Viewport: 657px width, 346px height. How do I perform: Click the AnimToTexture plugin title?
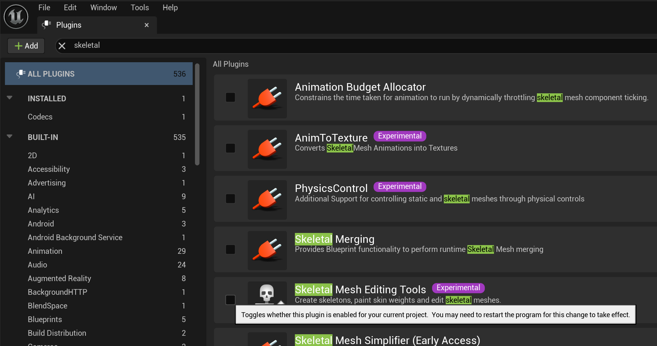point(331,138)
